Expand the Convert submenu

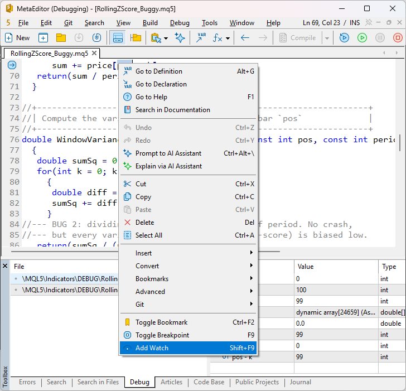click(x=188, y=266)
